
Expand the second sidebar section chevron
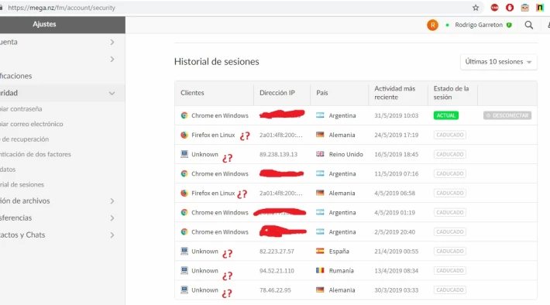tap(112, 60)
